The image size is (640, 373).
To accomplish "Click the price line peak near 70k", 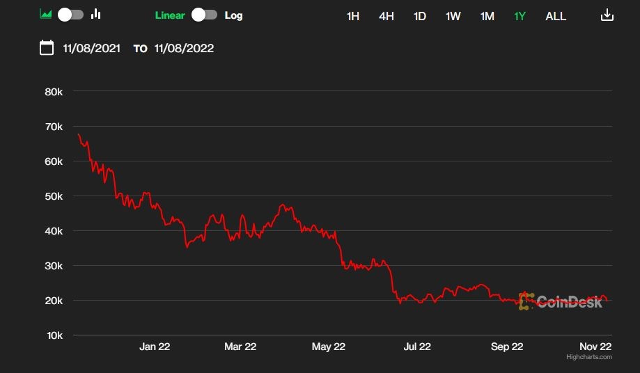I will [79, 134].
